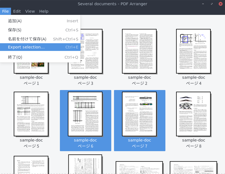Select the ページ 2 page thumbnail
This screenshot has width=225, height=174.
click(x=139, y=51)
